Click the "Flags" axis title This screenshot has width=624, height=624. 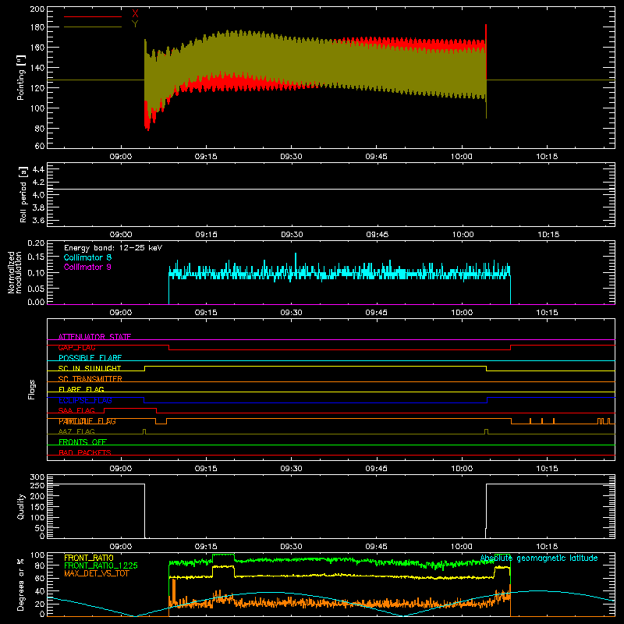click(32, 389)
